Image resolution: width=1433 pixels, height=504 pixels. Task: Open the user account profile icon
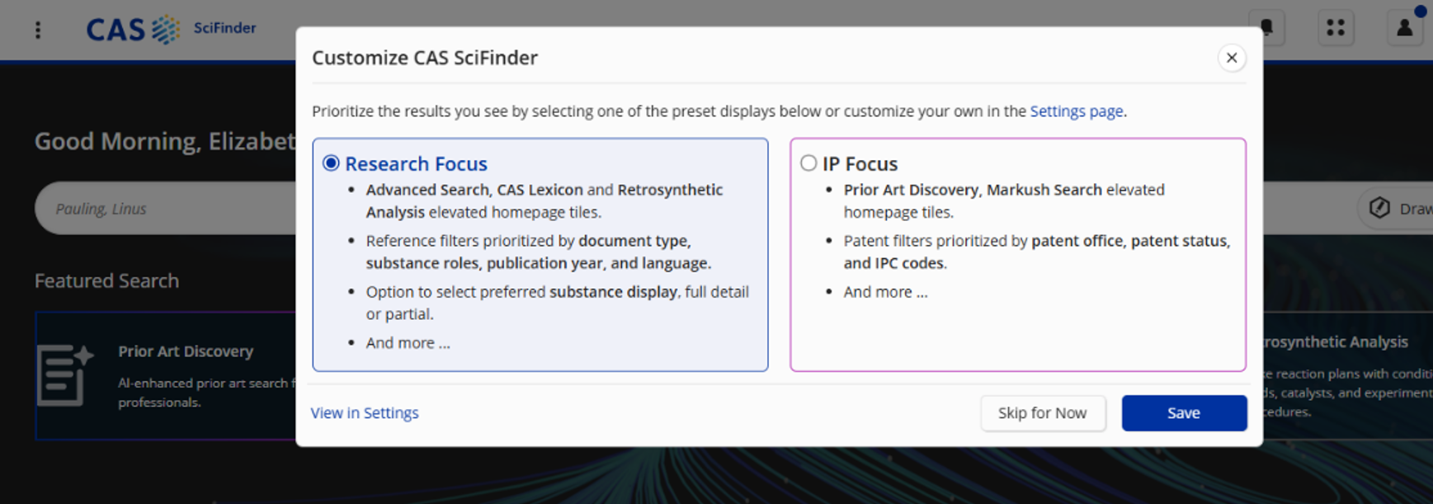pos(1404,28)
